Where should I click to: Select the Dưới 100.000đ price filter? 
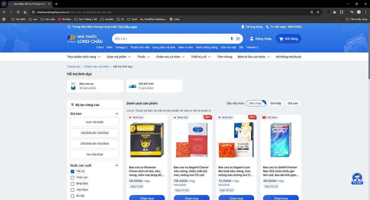pyautogui.click(x=95, y=122)
